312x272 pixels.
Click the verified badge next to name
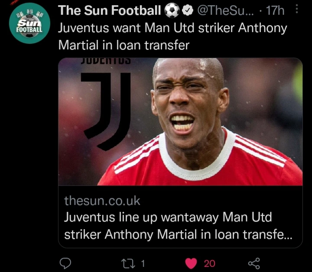pos(188,11)
